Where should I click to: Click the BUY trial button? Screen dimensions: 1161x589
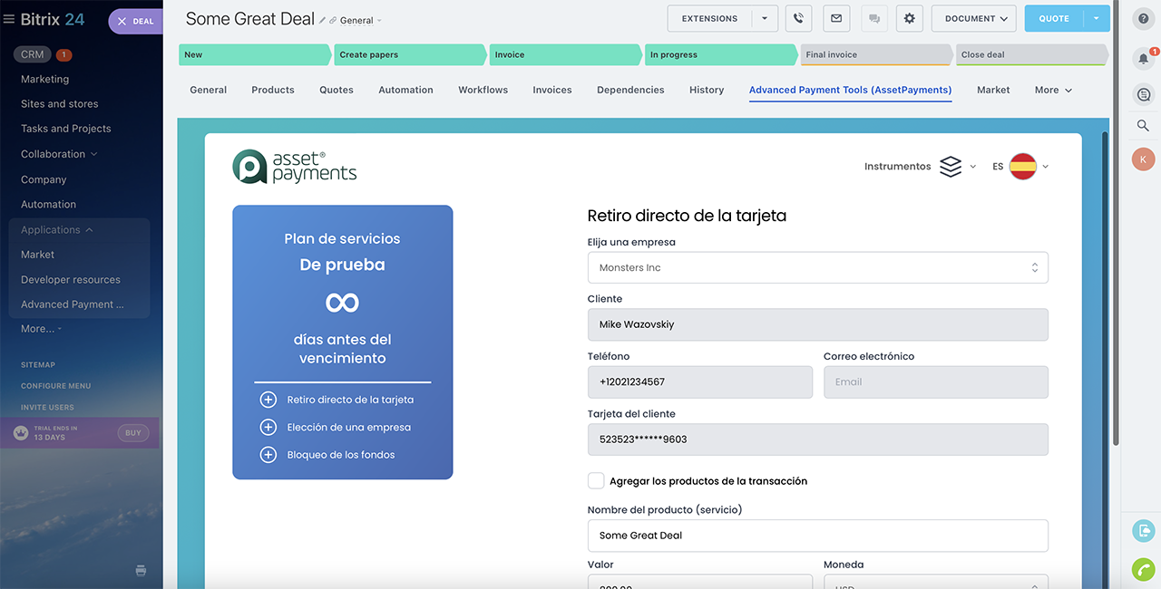pos(133,433)
